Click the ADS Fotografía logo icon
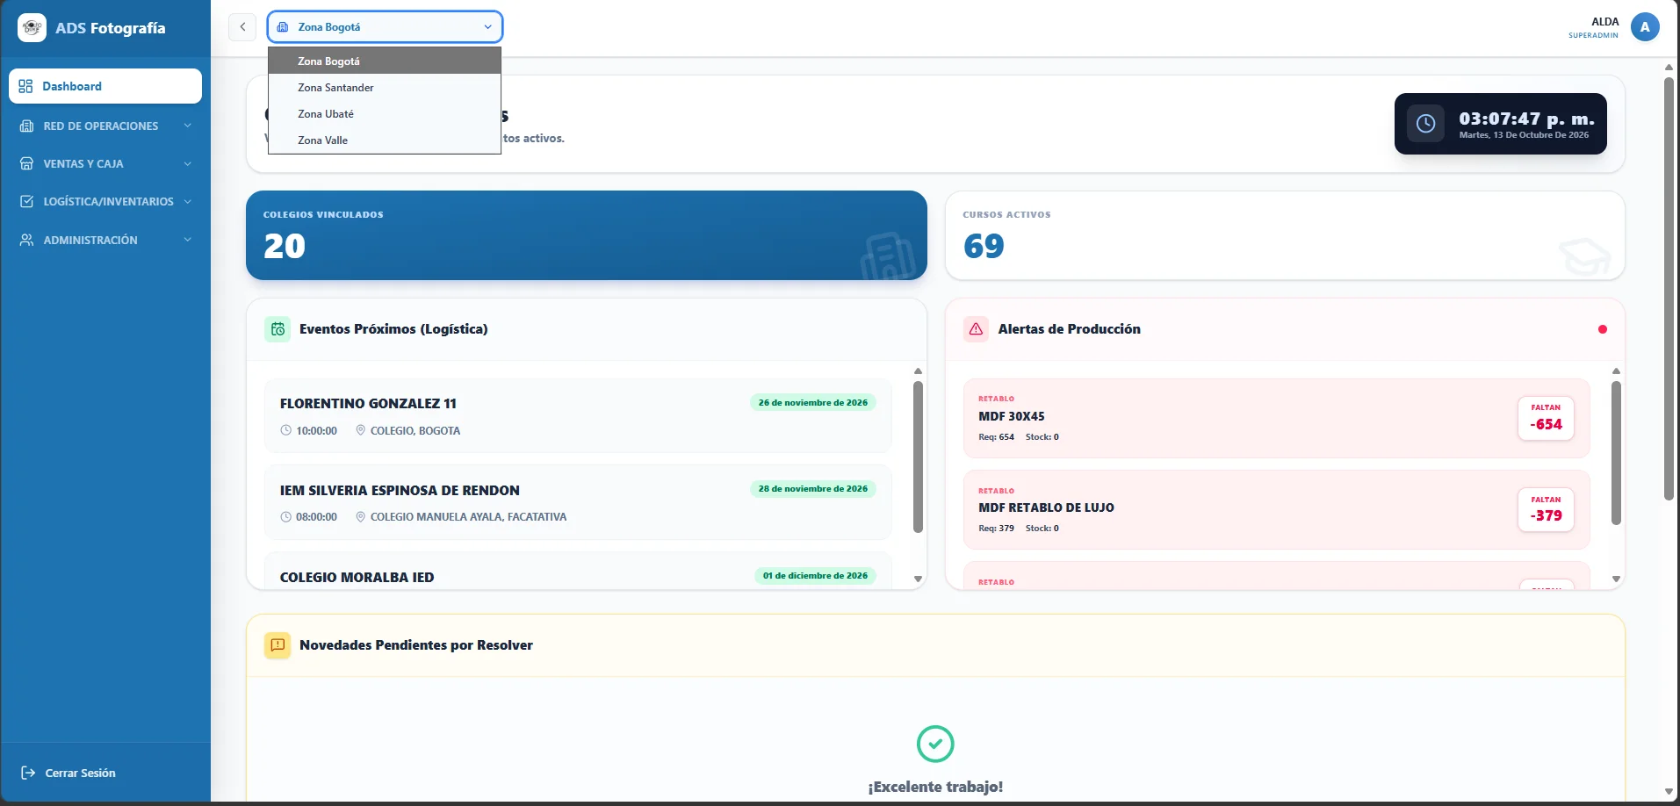 click(32, 28)
